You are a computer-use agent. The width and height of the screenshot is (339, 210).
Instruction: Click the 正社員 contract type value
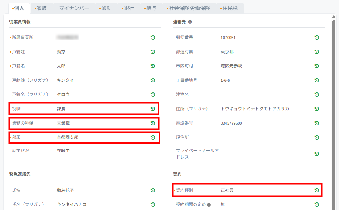point(227,190)
